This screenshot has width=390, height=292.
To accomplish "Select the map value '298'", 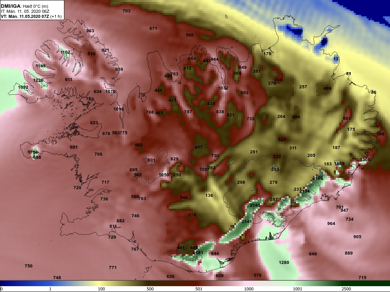I will [241, 182].
